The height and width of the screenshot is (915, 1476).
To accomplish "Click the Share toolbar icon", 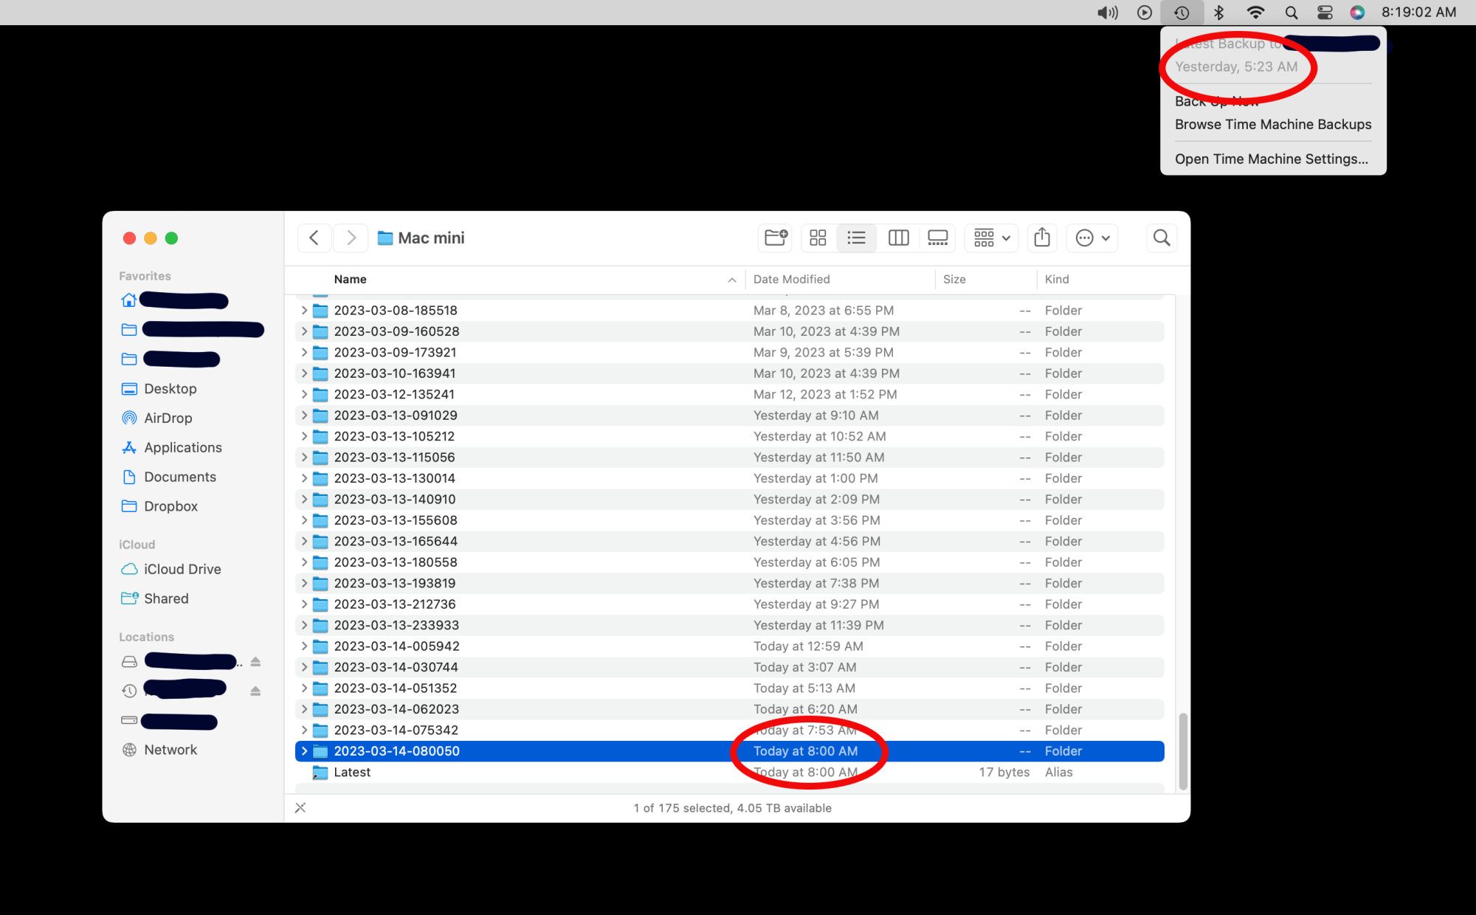I will point(1042,238).
